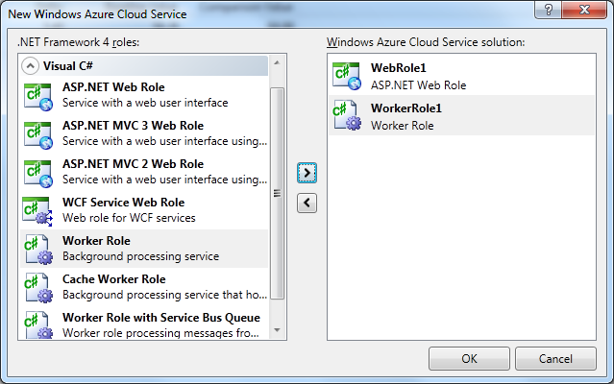The width and height of the screenshot is (614, 384).
Task: Click the Worker Role with Service Bus Queue icon
Action: [37, 324]
